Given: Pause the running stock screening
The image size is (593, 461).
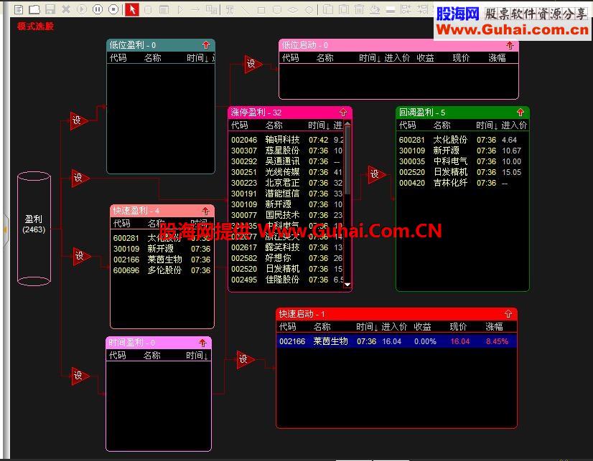Looking at the screenshot, I should pyautogui.click(x=98, y=9).
